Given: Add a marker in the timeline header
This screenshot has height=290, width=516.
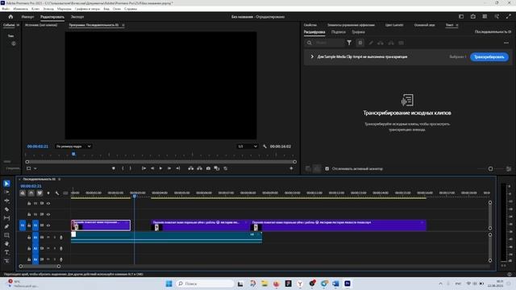Looking at the screenshot, I should (x=48, y=193).
